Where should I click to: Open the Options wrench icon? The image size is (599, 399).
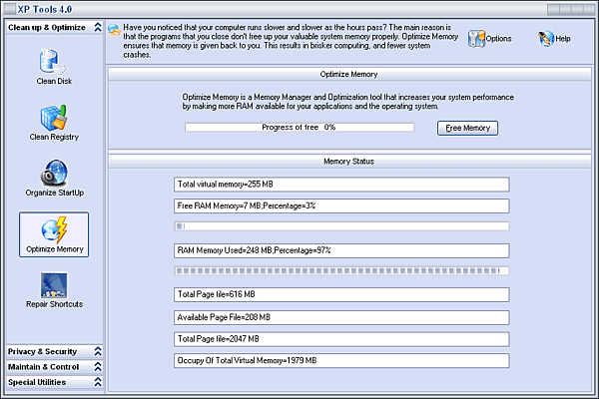tap(476, 39)
